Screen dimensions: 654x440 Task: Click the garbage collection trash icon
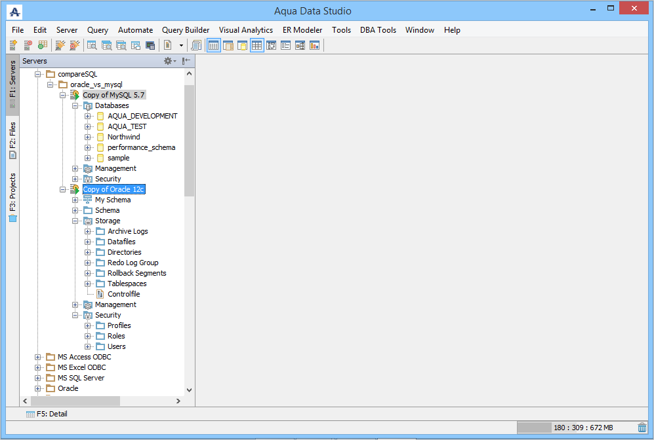point(642,428)
